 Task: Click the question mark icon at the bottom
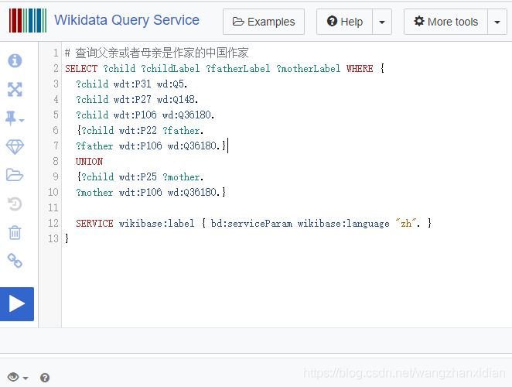tap(45, 378)
